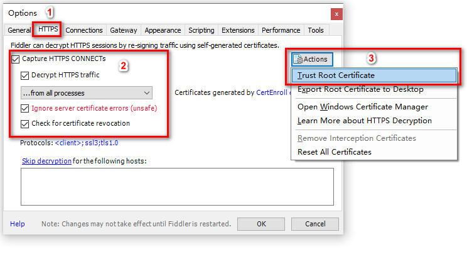Switch to the Gateway tab

click(123, 30)
